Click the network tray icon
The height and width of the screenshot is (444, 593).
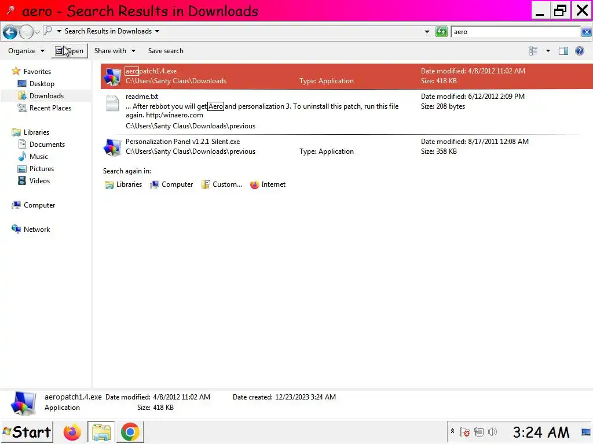(479, 432)
